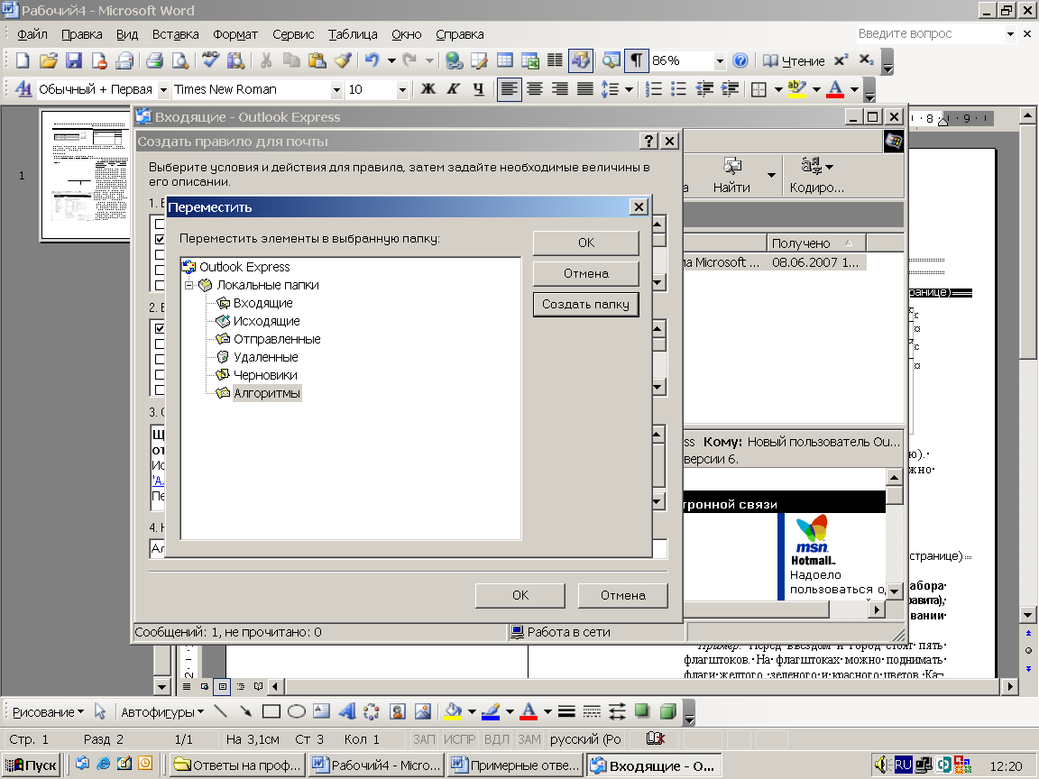Open the Найти button dropdown arrow
This screenshot has height=779, width=1039.
(x=771, y=175)
